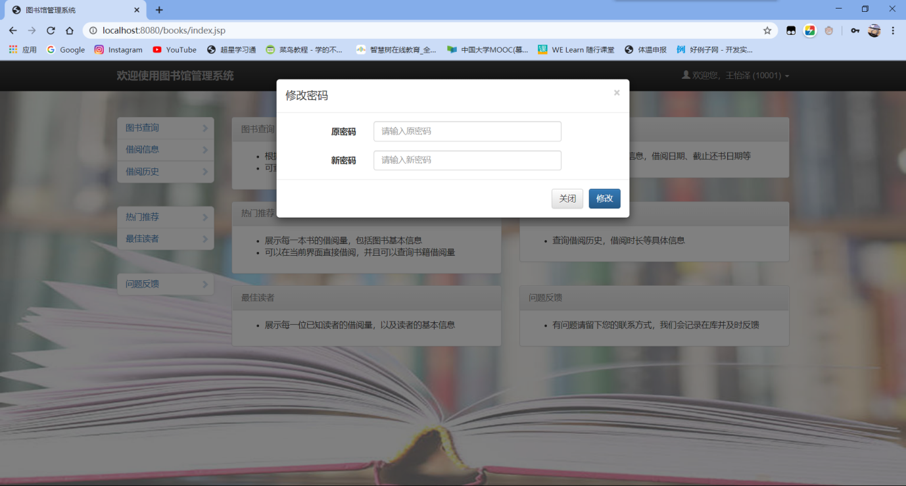Minimize the Chrome window
The width and height of the screenshot is (906, 486).
838,9
